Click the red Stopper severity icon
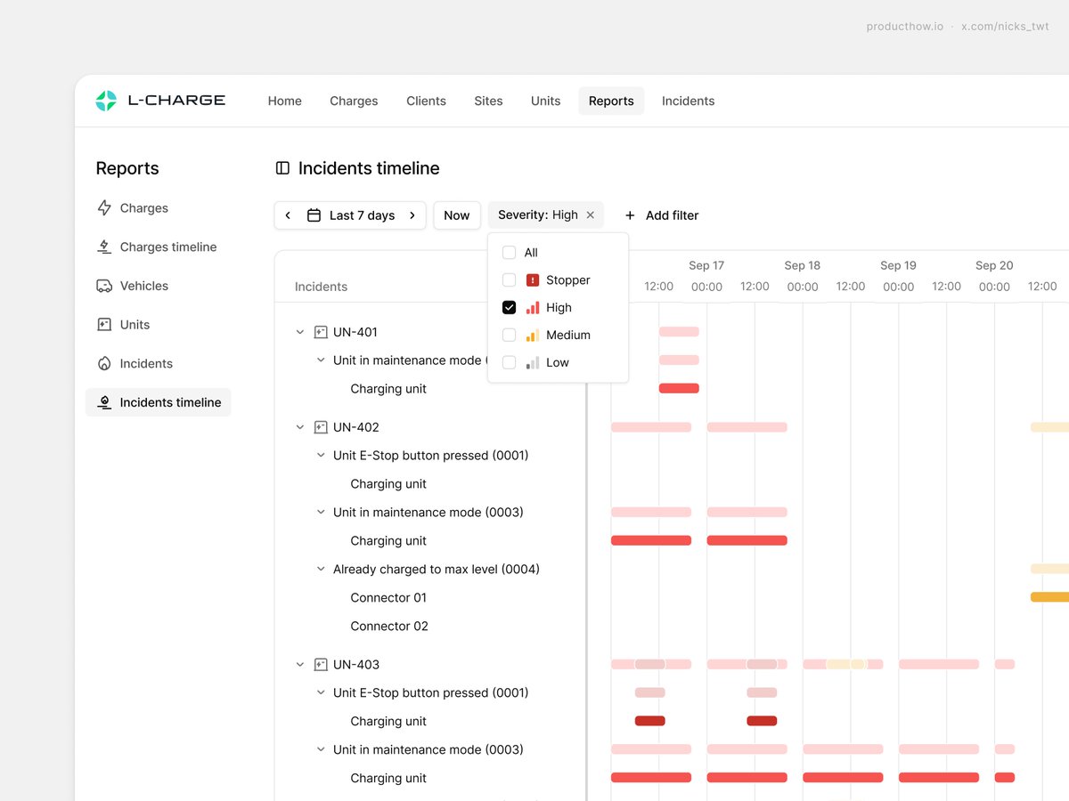Image resolution: width=1069 pixels, height=801 pixels. tap(533, 280)
